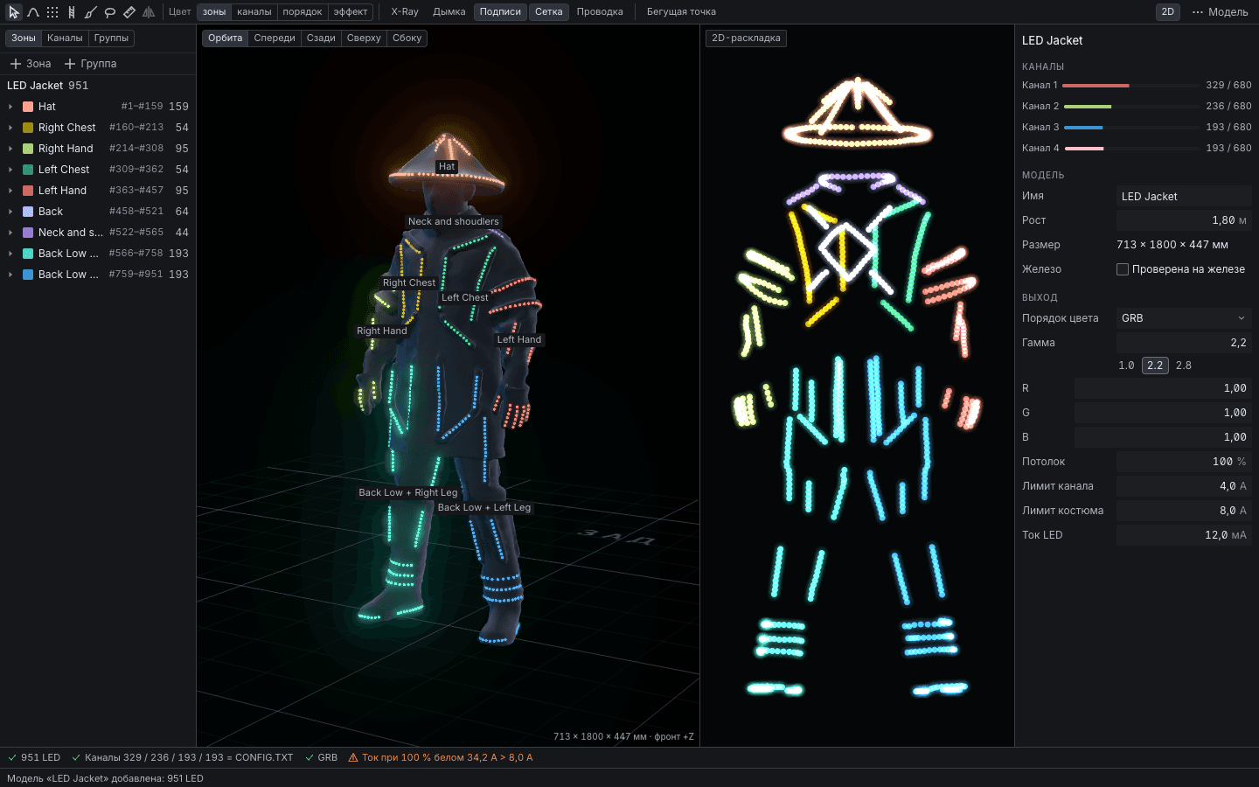Image resolution: width=1259 pixels, height=787 pixels.
Task: Check the 'Проверена на железе' checkbox
Action: (x=1123, y=269)
